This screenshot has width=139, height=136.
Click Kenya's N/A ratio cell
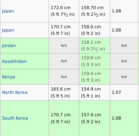pos(124,77)
